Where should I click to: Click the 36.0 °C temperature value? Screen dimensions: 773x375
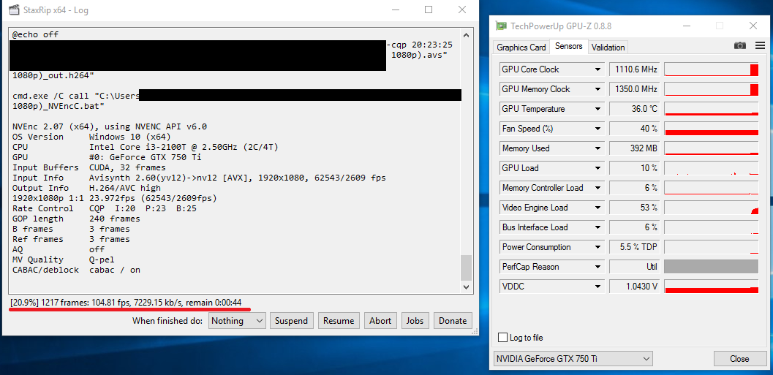pos(635,109)
